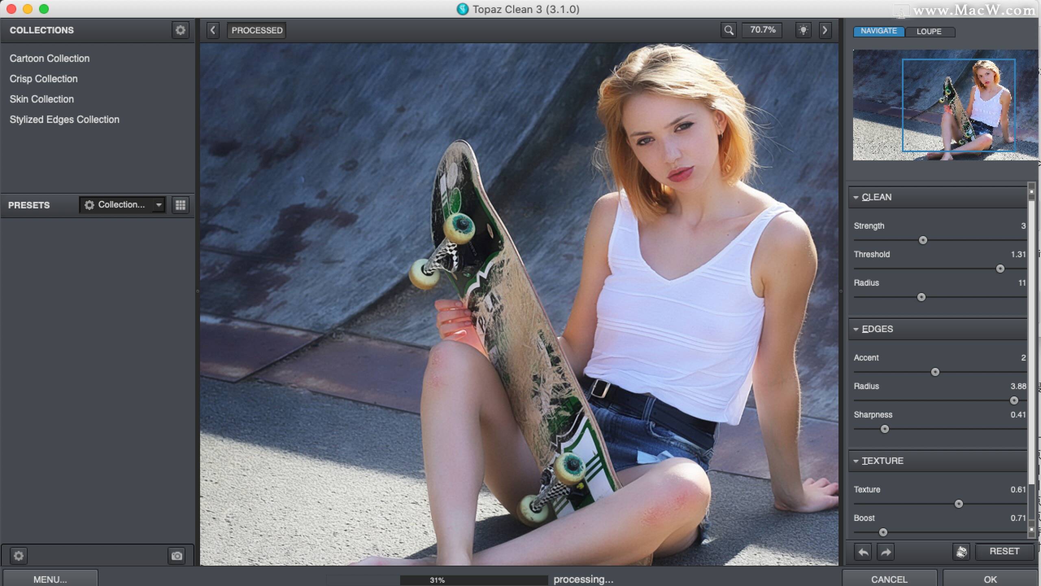
Task: Collapse the EDGES section
Action: tap(856, 329)
